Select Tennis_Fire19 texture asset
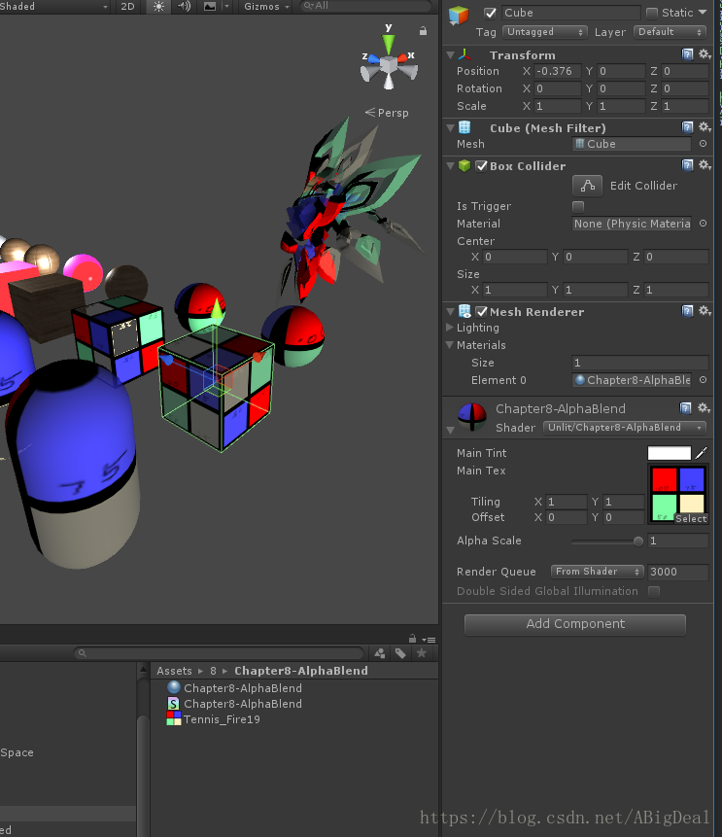This screenshot has height=837, width=722. pos(214,719)
